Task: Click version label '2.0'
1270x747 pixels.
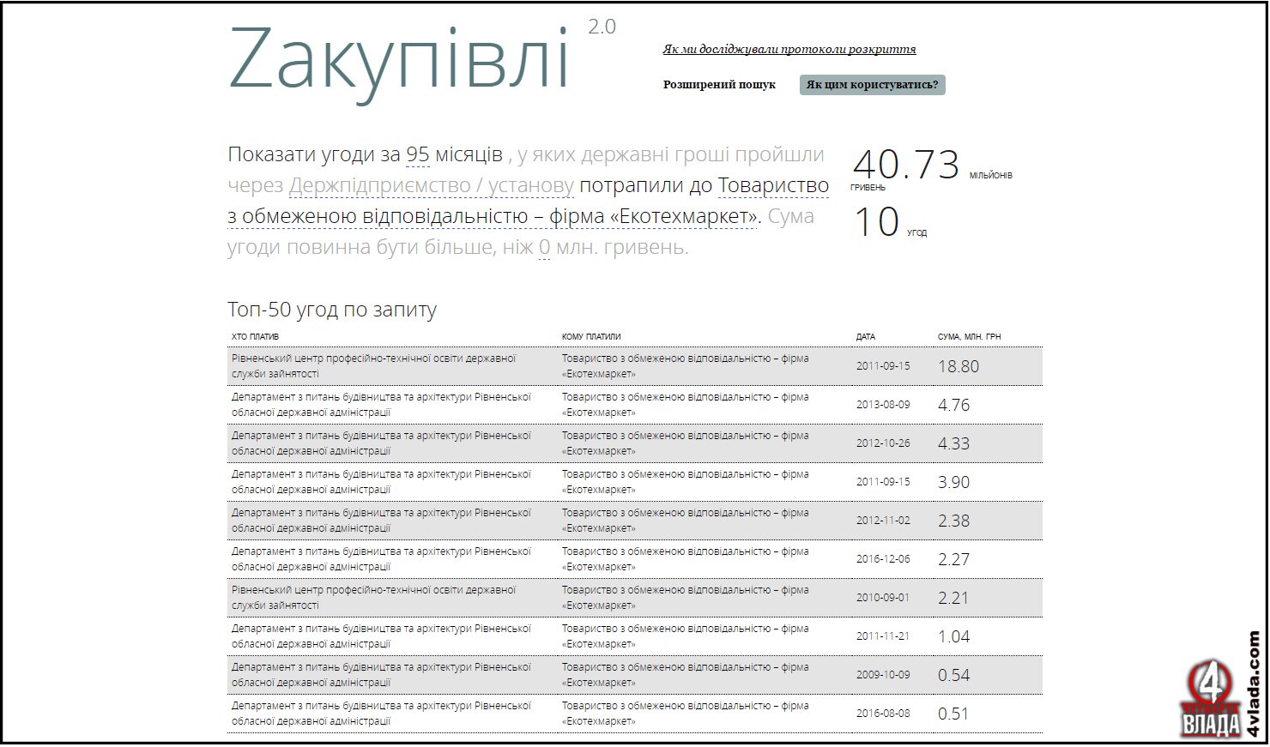Action: coord(602,27)
